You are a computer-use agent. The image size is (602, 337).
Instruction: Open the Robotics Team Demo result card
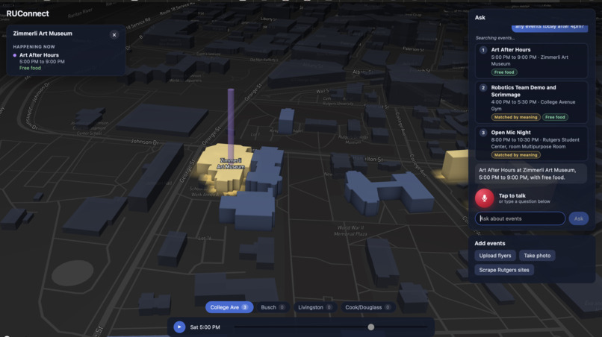531,102
